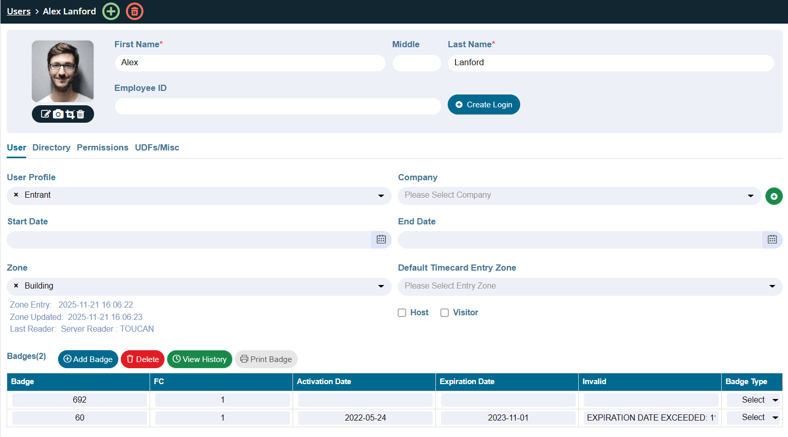Screen dimensions: 788x437
Task: Open the Default Timecard Entry Zone dropdown
Action: [x=590, y=287]
